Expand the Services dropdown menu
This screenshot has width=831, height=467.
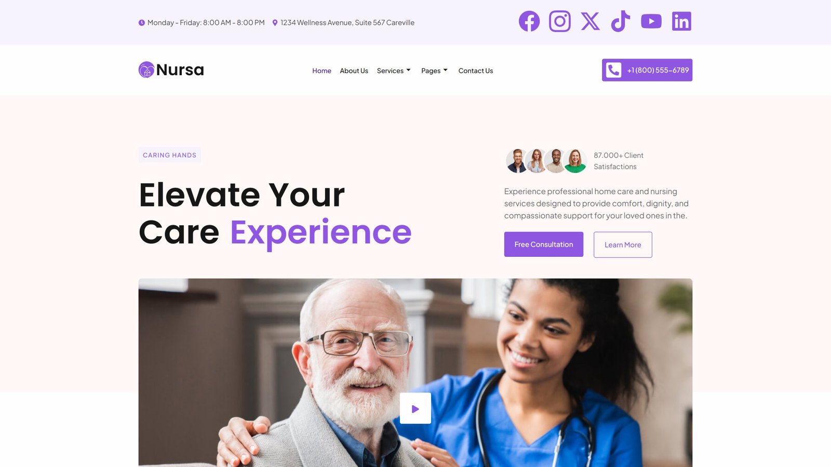pyautogui.click(x=394, y=71)
